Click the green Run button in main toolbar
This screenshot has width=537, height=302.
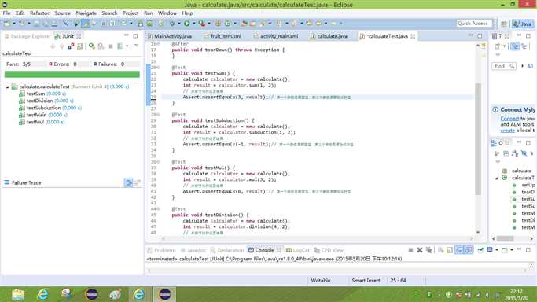tap(186, 24)
